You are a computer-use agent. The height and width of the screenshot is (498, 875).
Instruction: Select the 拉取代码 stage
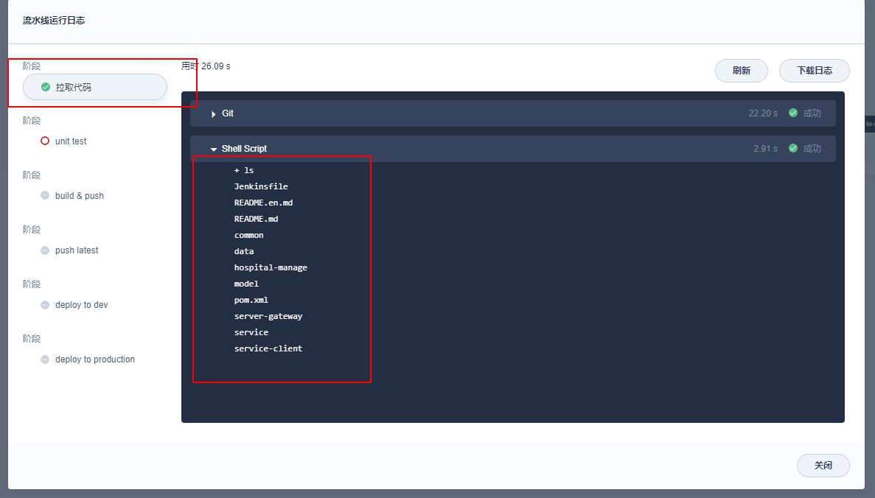coord(95,87)
